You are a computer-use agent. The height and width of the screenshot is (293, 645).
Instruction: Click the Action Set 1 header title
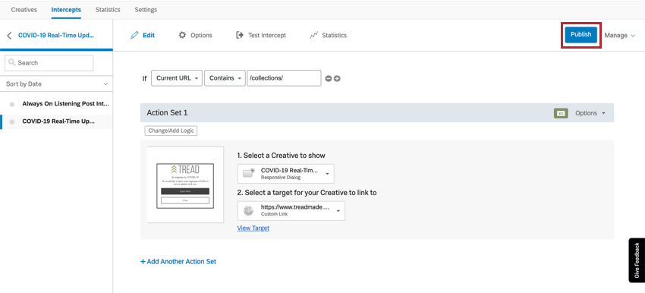point(167,113)
